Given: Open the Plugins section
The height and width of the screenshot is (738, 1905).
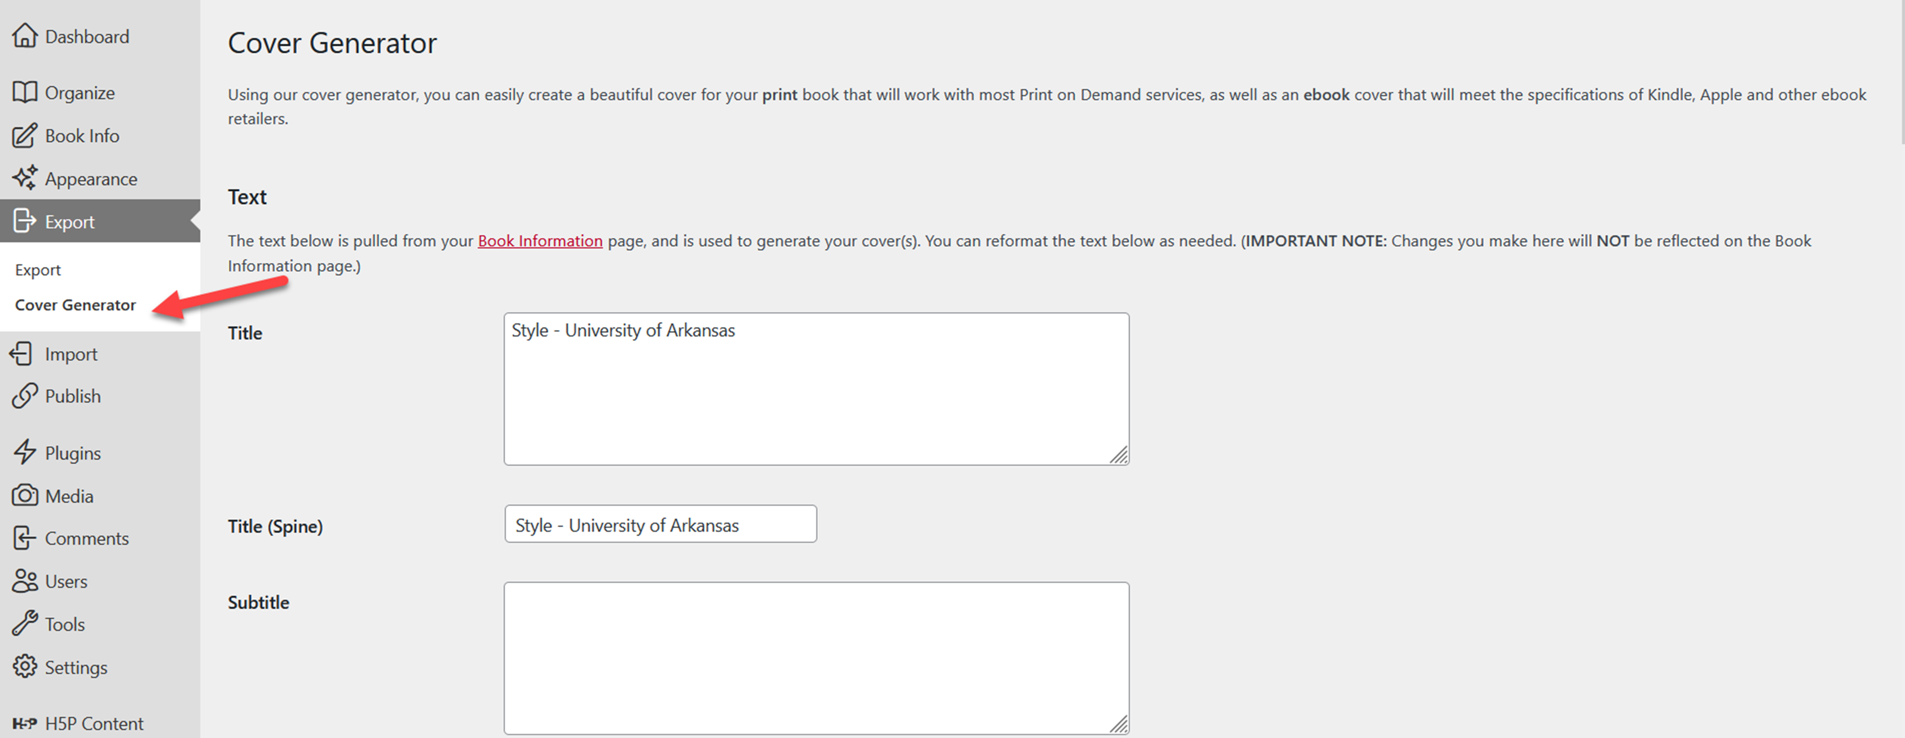Looking at the screenshot, I should pyautogui.click(x=72, y=452).
